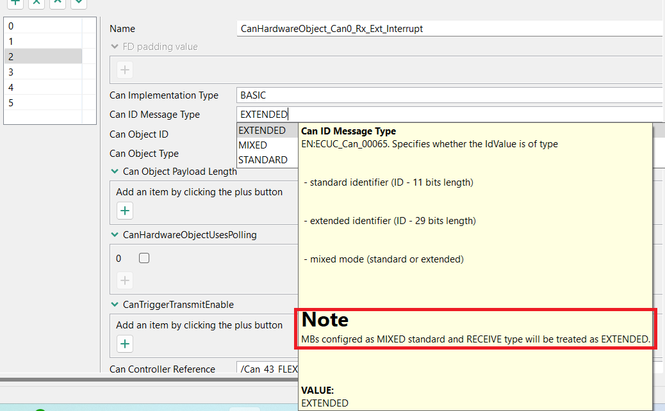Check the CanHardwareObjectUsesPolling checkbox for index 0
The width and height of the screenshot is (665, 411).
pos(144,257)
